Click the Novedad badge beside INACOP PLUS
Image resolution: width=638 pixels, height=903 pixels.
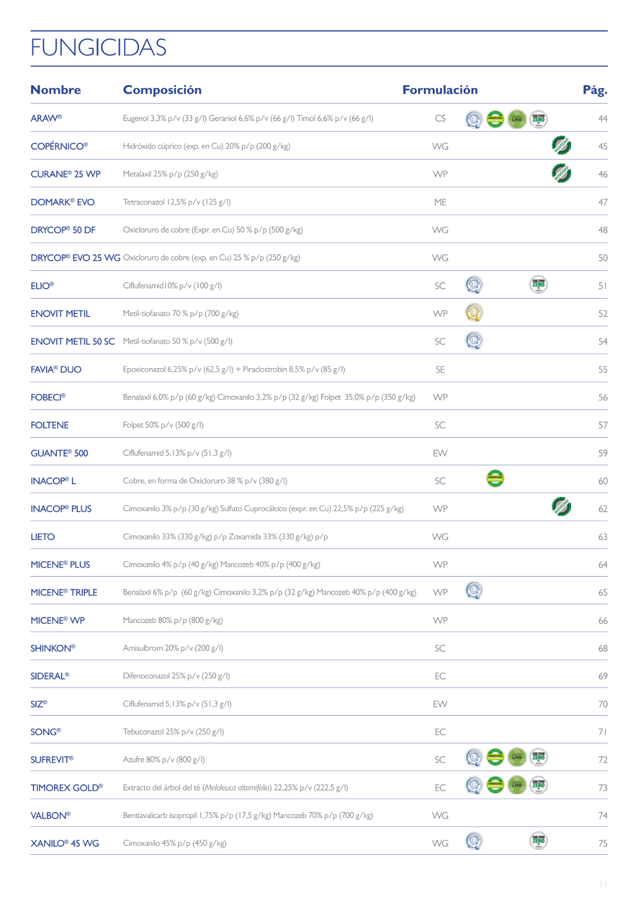click(561, 507)
